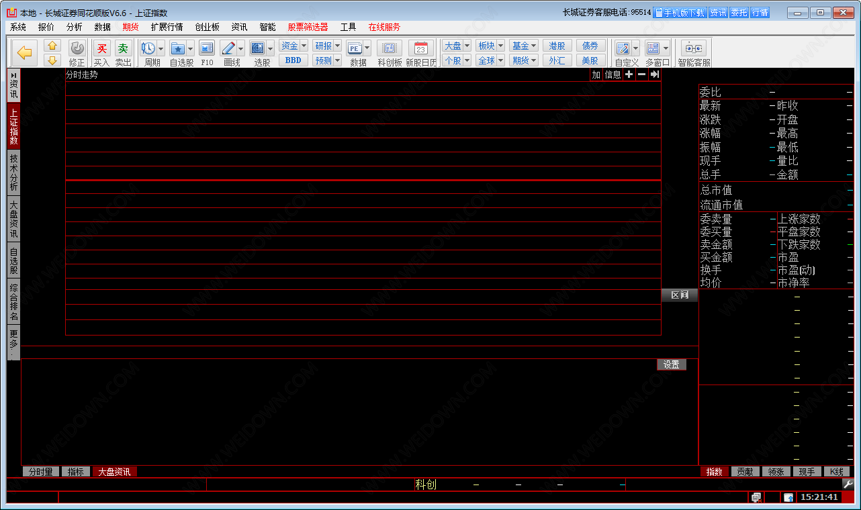
Task: Expand the 选股 dropdown arrow
Action: point(271,48)
